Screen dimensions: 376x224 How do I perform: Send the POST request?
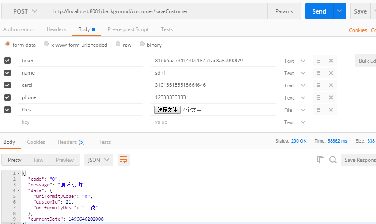click(319, 11)
